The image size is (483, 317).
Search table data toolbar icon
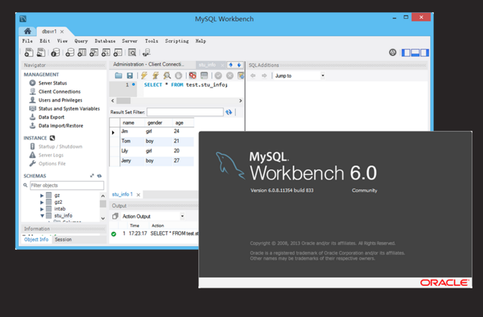[132, 53]
